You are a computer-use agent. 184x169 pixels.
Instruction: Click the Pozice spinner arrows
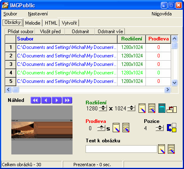(160, 128)
